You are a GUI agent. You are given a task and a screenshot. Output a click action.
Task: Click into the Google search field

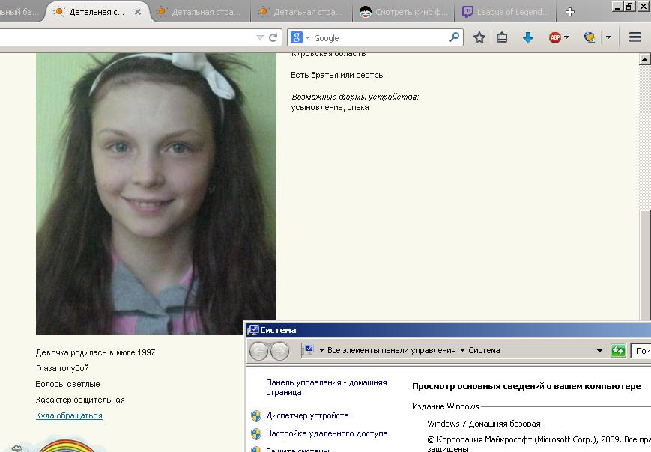380,37
